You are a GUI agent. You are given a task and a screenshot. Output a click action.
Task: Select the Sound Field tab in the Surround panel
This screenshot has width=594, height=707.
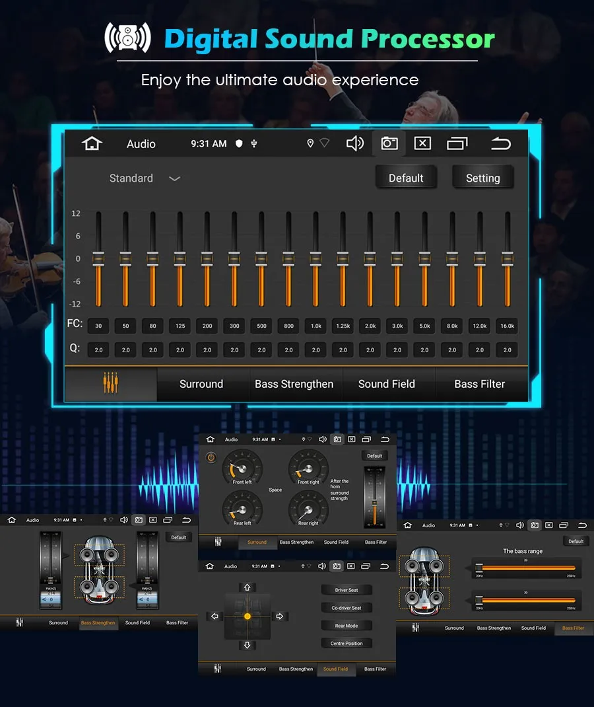coord(336,542)
